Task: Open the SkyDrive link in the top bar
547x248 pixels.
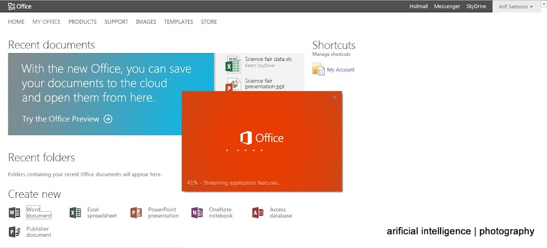Action: click(x=476, y=6)
